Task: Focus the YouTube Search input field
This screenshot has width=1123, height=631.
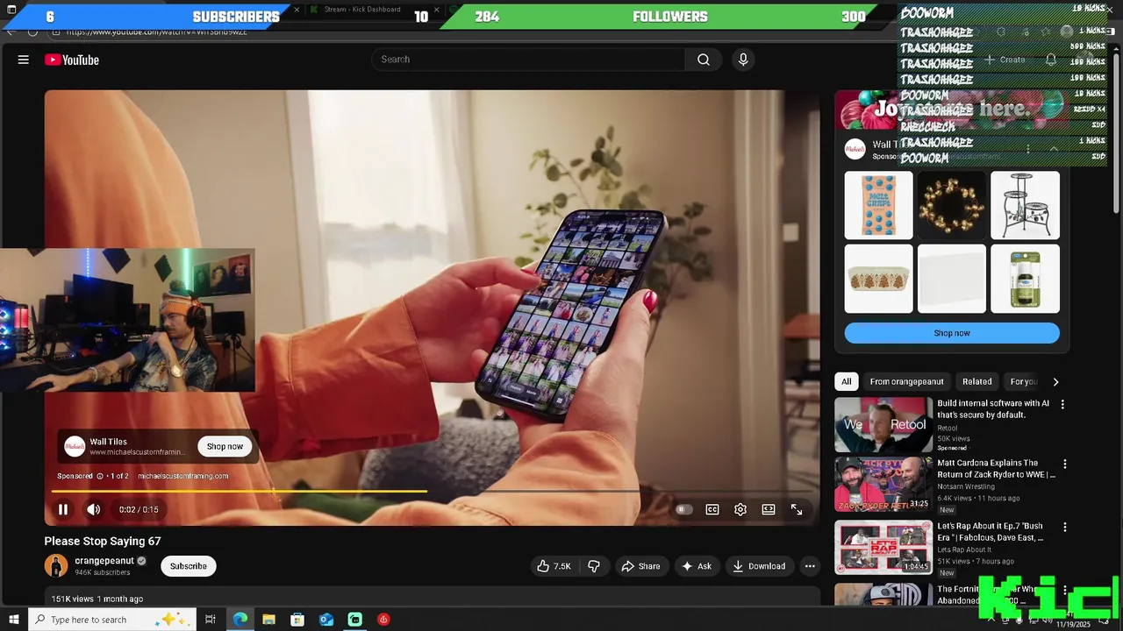Action: [x=529, y=60]
